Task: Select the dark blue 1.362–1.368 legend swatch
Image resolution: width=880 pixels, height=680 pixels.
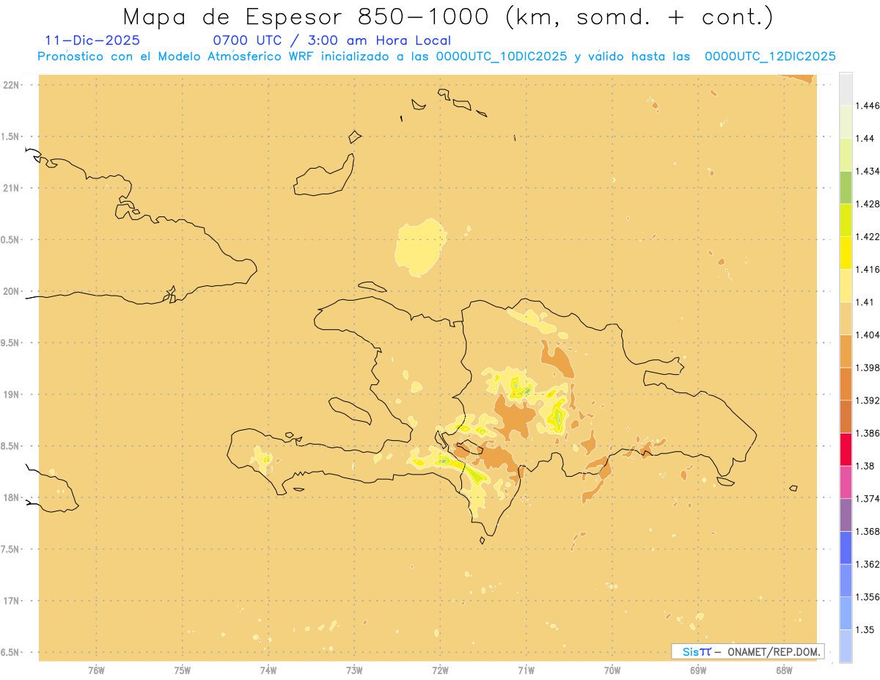Action: coord(846,548)
